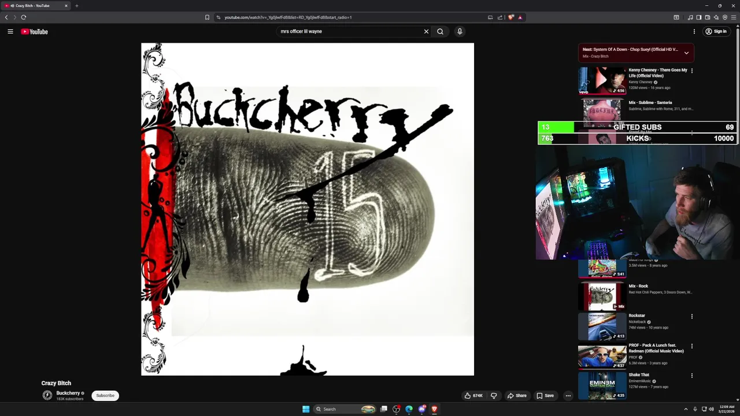Open Windows Start menu
Viewport: 740px width, 416px height.
tap(306, 409)
